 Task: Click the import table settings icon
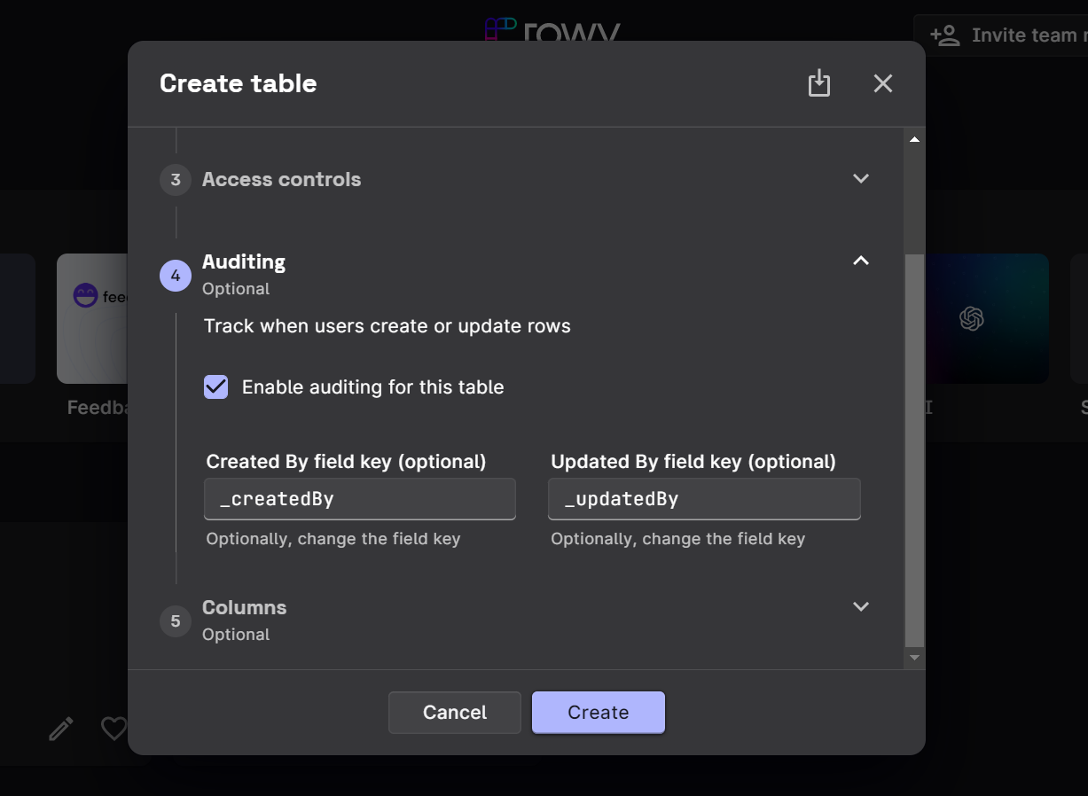point(819,83)
